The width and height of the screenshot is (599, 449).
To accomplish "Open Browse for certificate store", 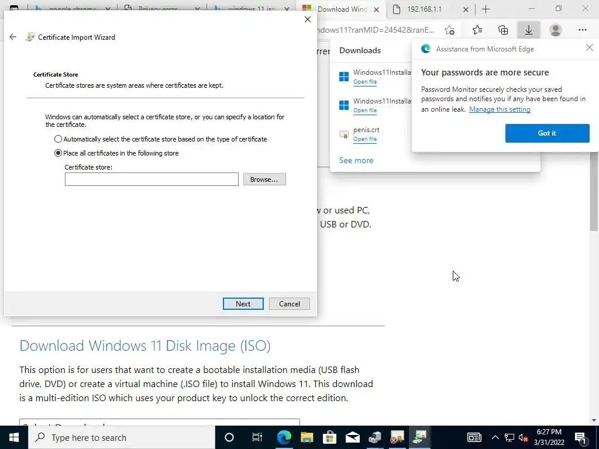I will 264,179.
